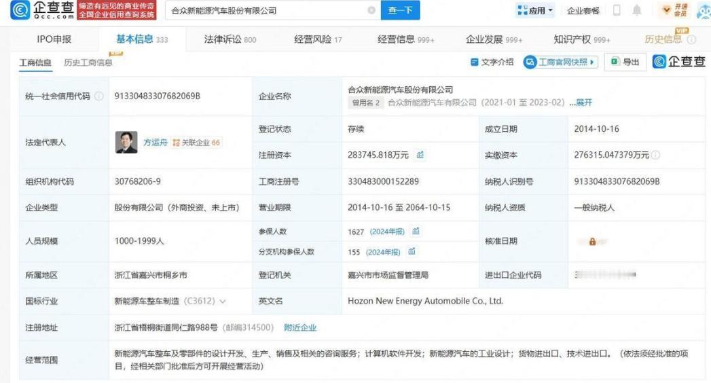Open 企业套餐 link in header

click(583, 10)
